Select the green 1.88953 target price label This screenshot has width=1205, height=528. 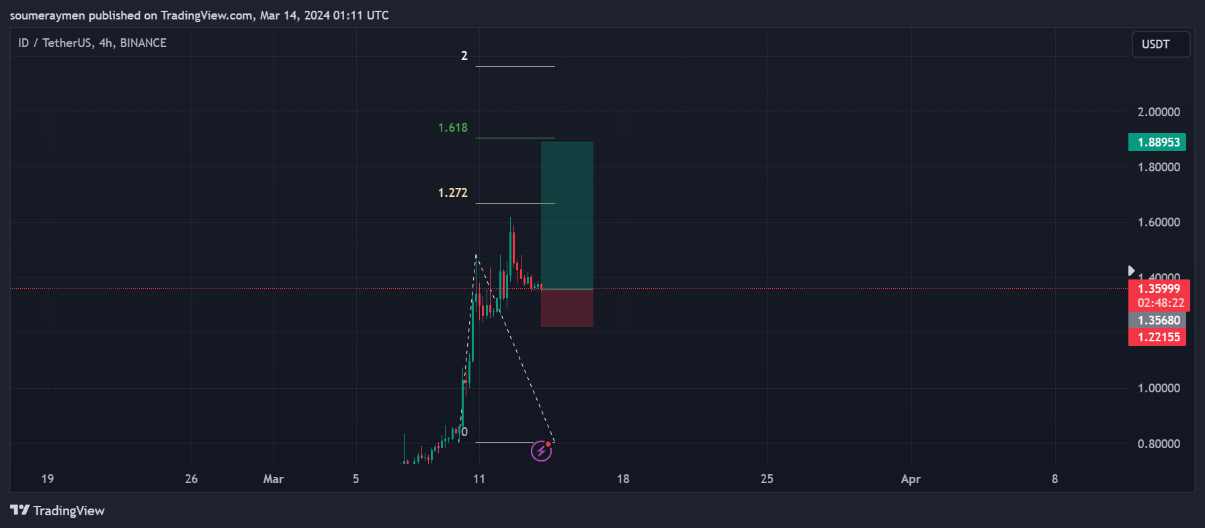1157,142
